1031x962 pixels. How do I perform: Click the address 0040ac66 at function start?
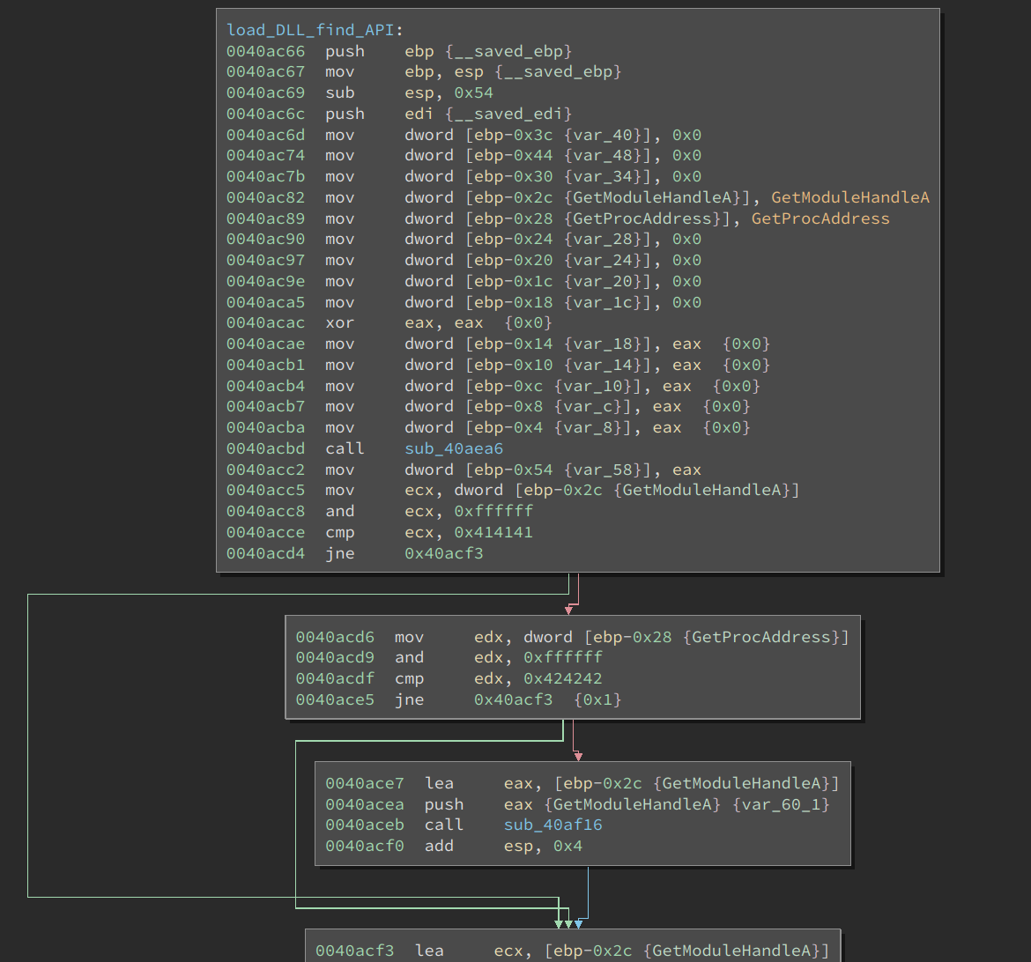[266, 50]
